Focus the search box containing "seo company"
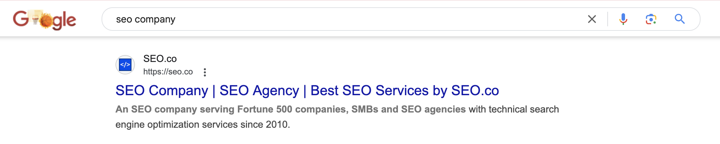The height and width of the screenshot is (144, 720). (x=313, y=19)
